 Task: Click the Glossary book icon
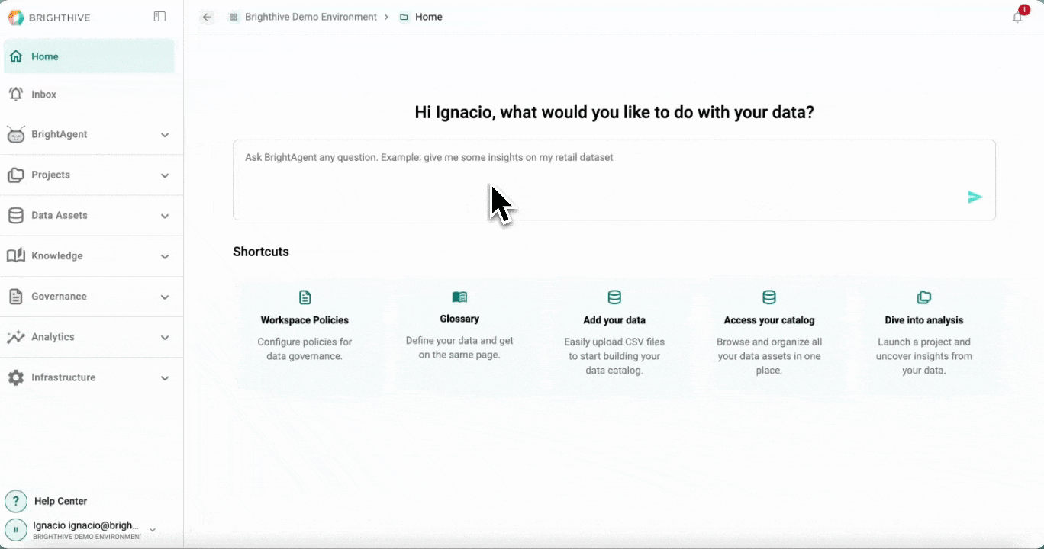459,297
